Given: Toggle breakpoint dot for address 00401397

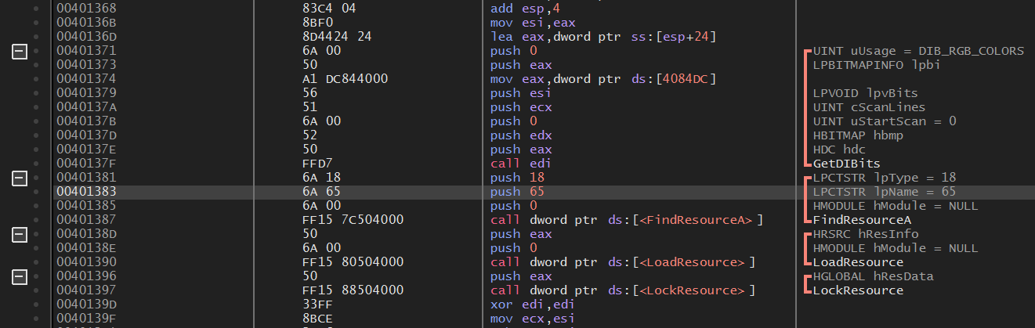Looking at the screenshot, I should pyautogui.click(x=36, y=290).
